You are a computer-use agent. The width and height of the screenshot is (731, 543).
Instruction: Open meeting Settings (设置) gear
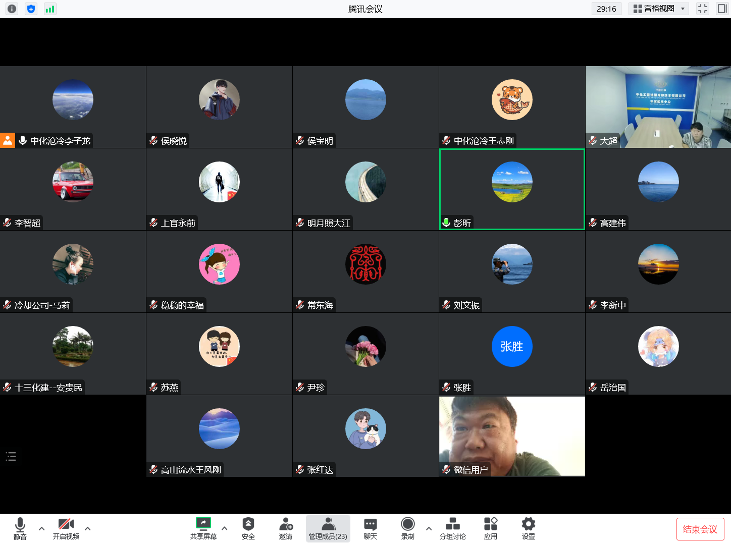click(x=528, y=528)
